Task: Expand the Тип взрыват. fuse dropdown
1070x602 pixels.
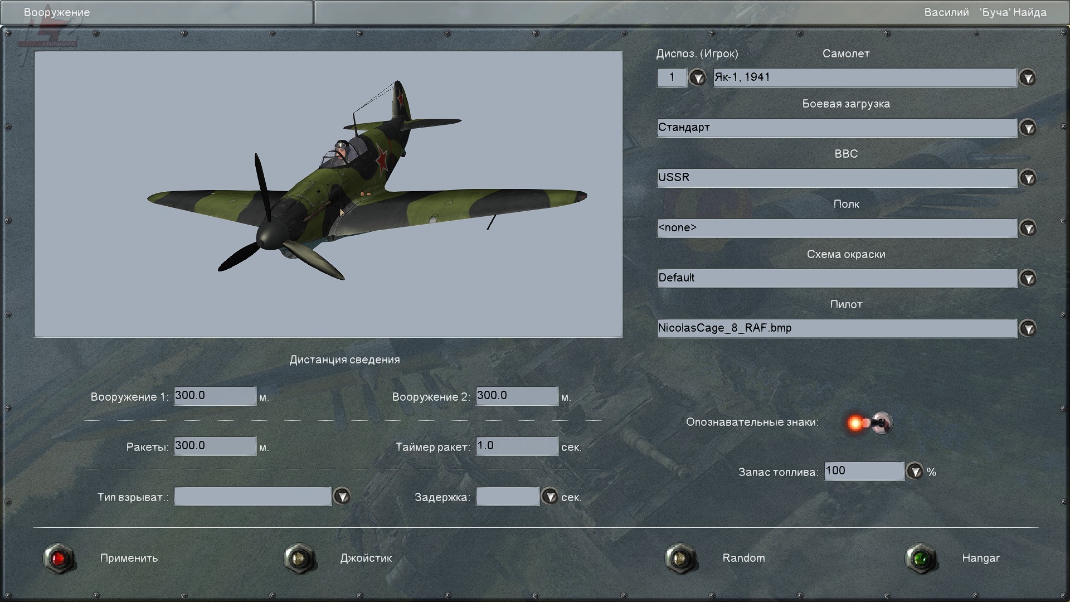Action: point(342,496)
